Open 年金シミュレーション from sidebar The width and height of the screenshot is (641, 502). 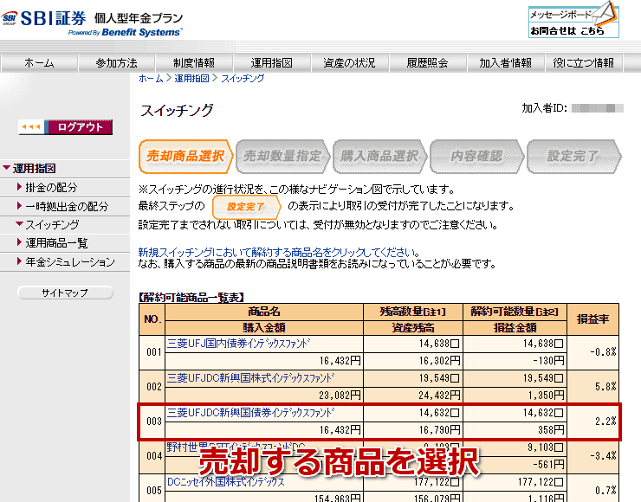pyautogui.click(x=69, y=262)
